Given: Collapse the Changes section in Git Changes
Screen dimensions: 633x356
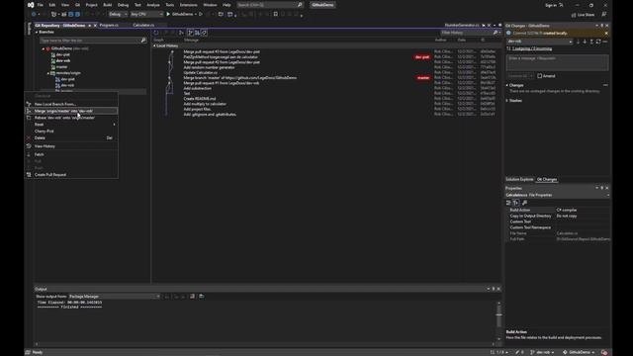Looking at the screenshot, I should 507,85.
